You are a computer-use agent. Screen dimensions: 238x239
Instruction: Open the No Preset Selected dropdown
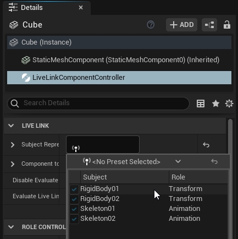point(132,162)
